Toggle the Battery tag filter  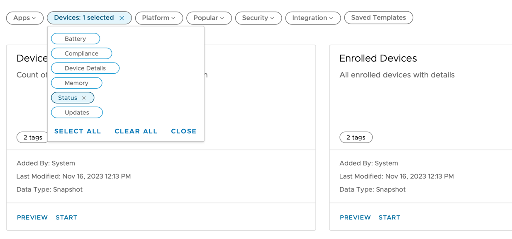[x=76, y=39]
